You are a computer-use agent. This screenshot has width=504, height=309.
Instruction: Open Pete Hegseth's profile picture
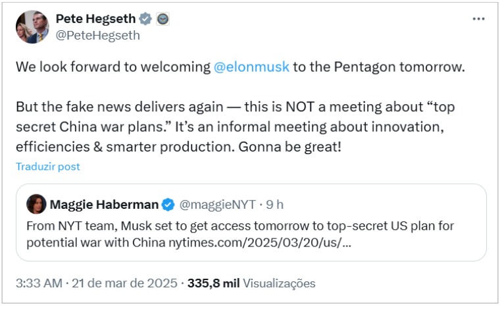[32, 27]
